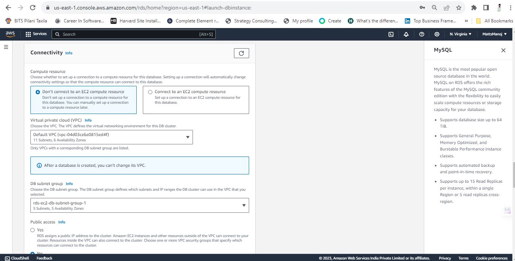Open the rds-ec2-db-subnet-group-1 dropdown
Image resolution: width=515 pixels, height=261 pixels.
(x=140, y=205)
